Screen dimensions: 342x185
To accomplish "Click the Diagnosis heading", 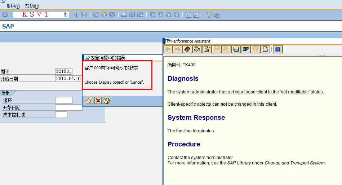I will [183, 79].
